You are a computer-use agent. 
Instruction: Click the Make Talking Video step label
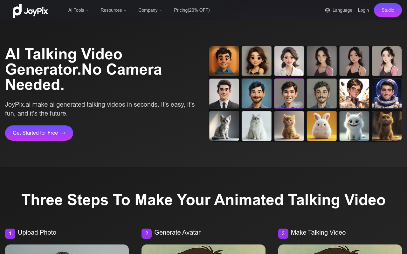[x=318, y=232]
